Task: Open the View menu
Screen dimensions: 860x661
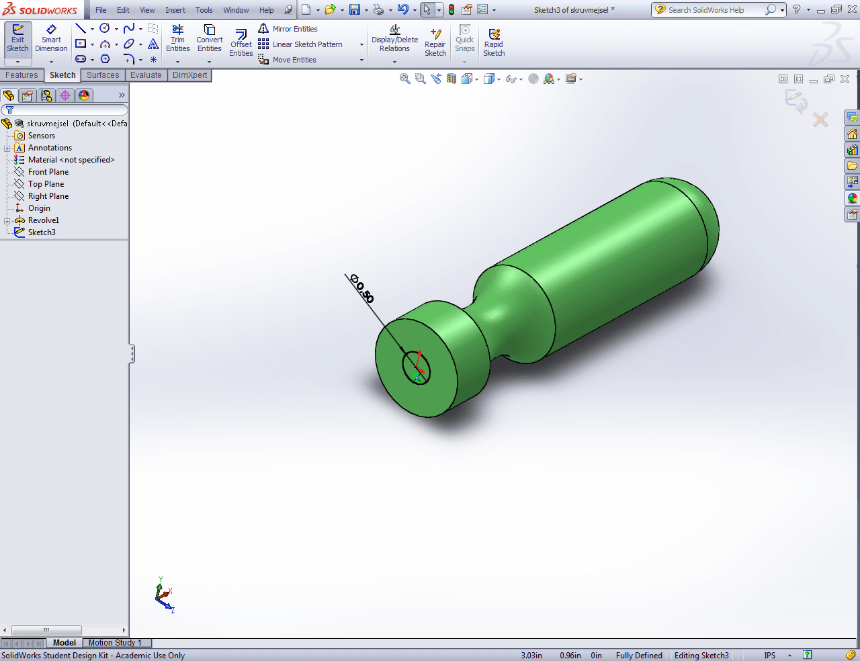Action: (x=147, y=10)
